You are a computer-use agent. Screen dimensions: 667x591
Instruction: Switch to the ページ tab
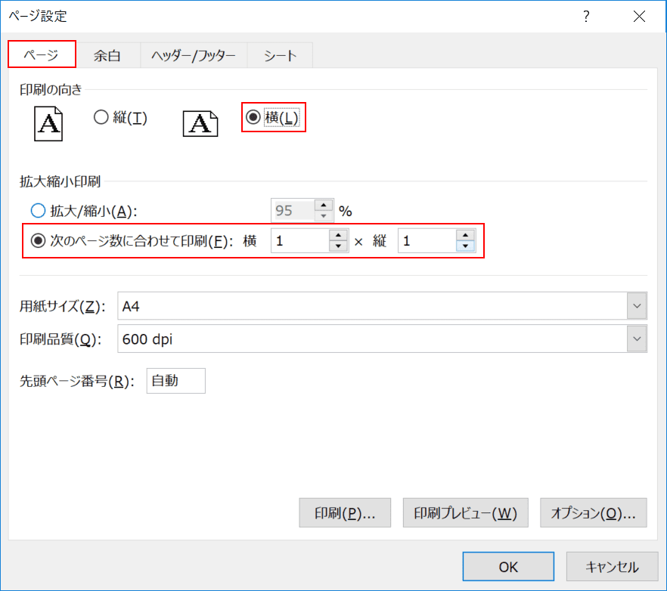point(42,54)
